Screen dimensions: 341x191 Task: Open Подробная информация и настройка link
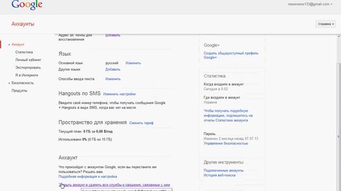(87, 177)
